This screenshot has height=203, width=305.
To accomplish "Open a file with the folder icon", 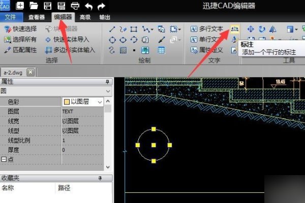I will click(x=34, y=6).
